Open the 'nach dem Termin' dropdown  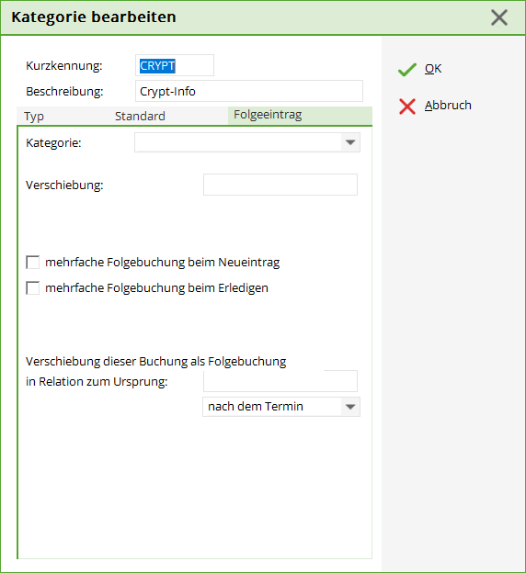coord(281,407)
